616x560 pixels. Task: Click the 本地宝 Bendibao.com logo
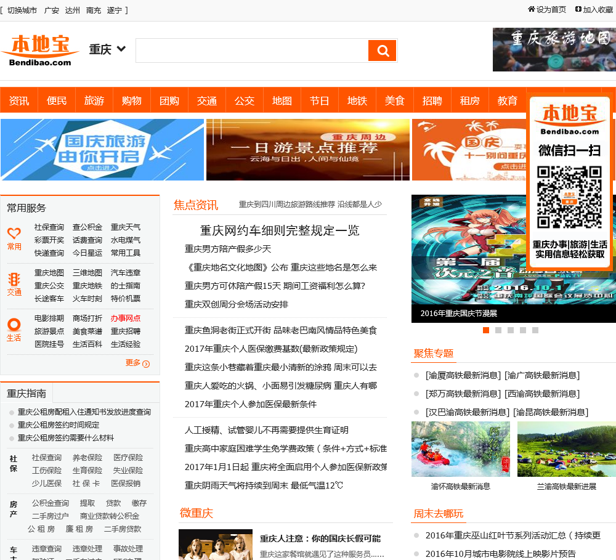pyautogui.click(x=40, y=51)
